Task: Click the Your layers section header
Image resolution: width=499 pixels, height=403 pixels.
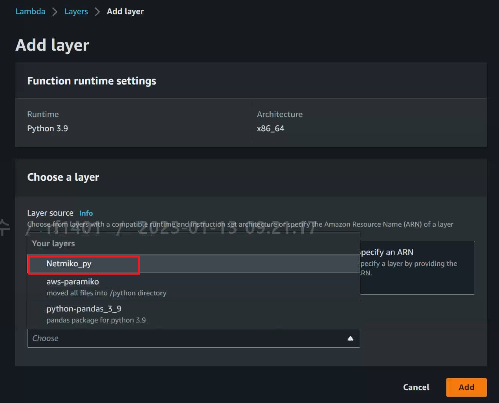Action: point(53,244)
